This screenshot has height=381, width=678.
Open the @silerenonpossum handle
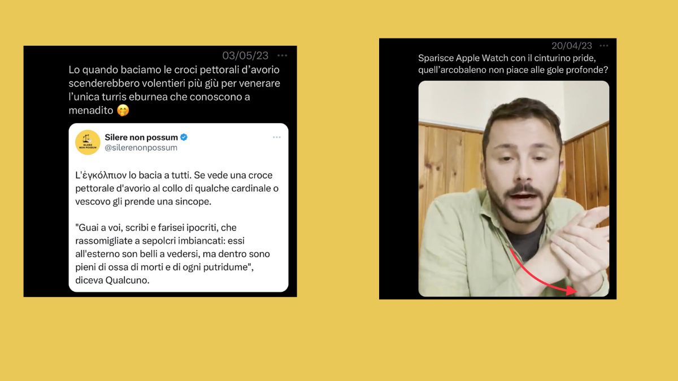(x=141, y=148)
